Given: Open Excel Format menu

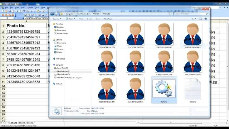Looking at the screenshot, I should 30,8.
